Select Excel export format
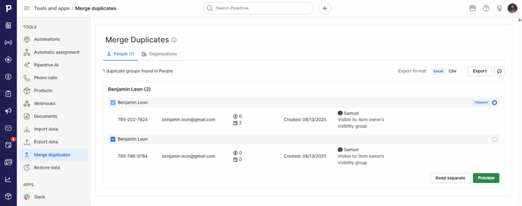Viewport: 522px width, 206px height. [438, 71]
